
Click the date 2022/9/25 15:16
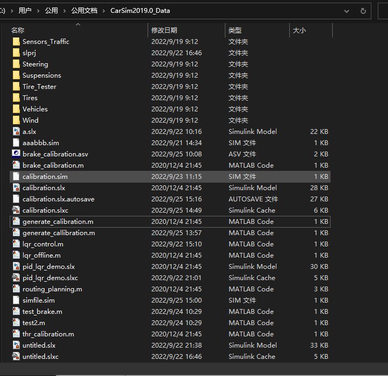tap(177, 199)
